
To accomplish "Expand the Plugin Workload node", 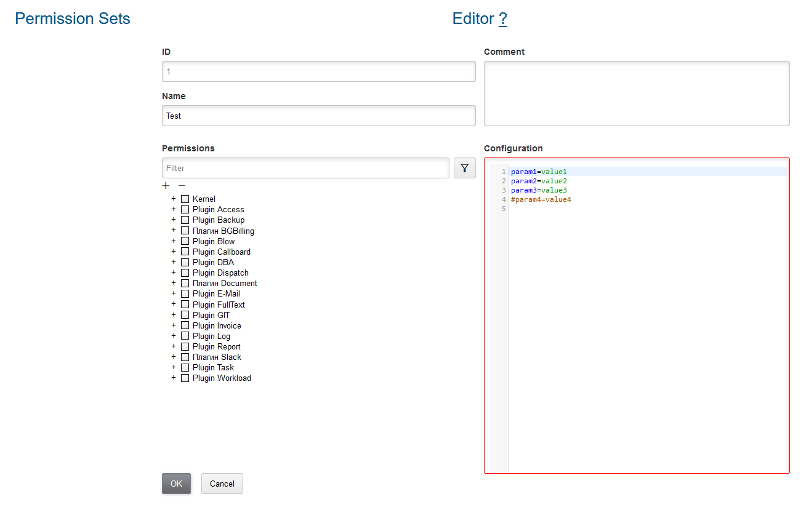I will [173, 378].
